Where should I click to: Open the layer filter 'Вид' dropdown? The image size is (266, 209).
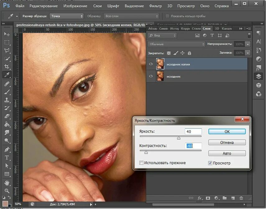coord(162,35)
